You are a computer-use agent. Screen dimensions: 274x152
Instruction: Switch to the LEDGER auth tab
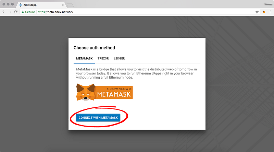pyautogui.click(x=119, y=58)
